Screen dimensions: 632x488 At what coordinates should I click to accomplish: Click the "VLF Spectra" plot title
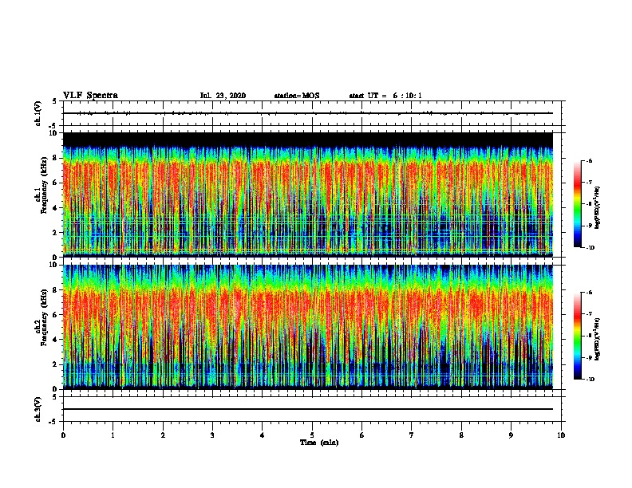[x=90, y=96]
